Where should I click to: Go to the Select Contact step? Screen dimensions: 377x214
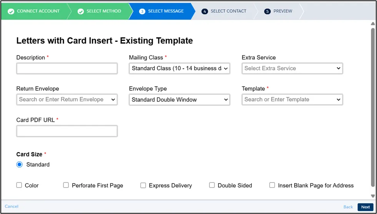(228, 11)
